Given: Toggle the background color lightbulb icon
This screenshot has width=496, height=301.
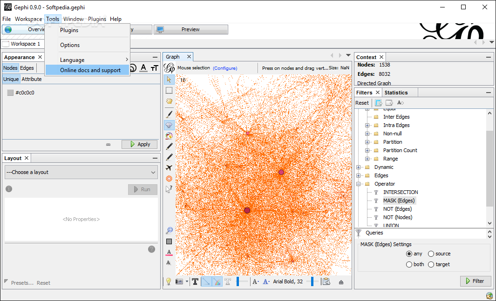Looking at the screenshot, I should pyautogui.click(x=169, y=282).
